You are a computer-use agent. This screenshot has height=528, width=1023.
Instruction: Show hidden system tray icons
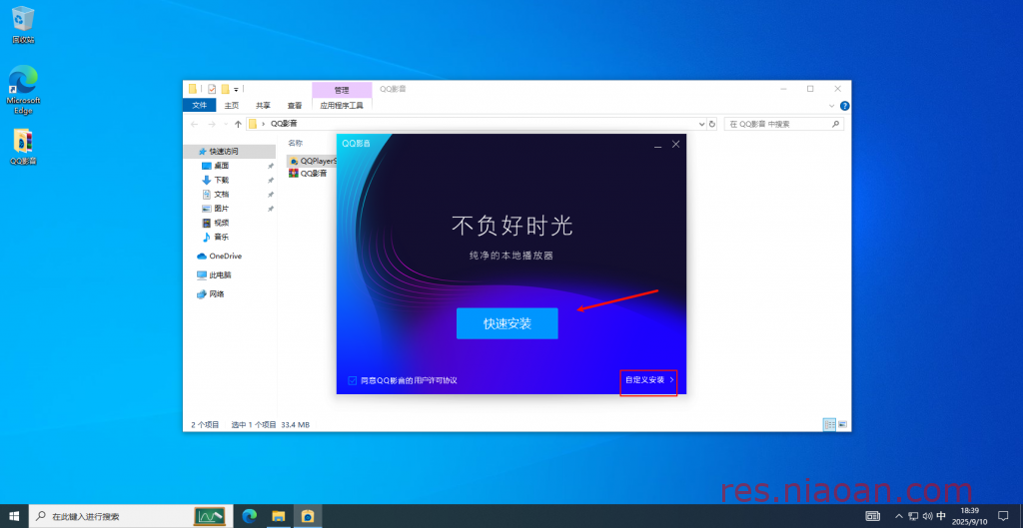pos(899,516)
